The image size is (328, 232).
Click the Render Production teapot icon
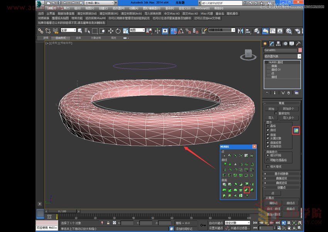298,31
